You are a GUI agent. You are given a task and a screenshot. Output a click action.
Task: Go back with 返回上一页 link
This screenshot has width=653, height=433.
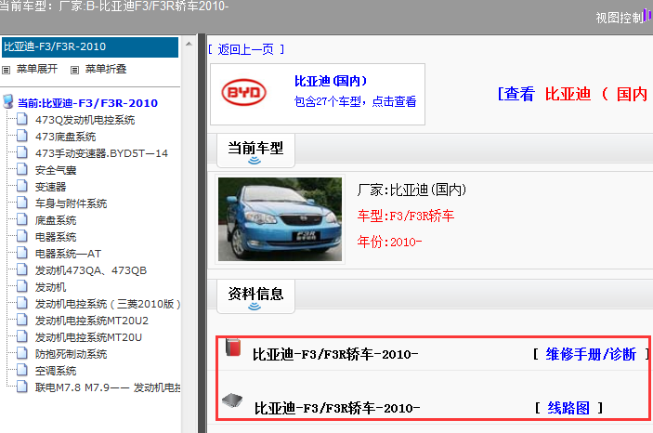246,49
